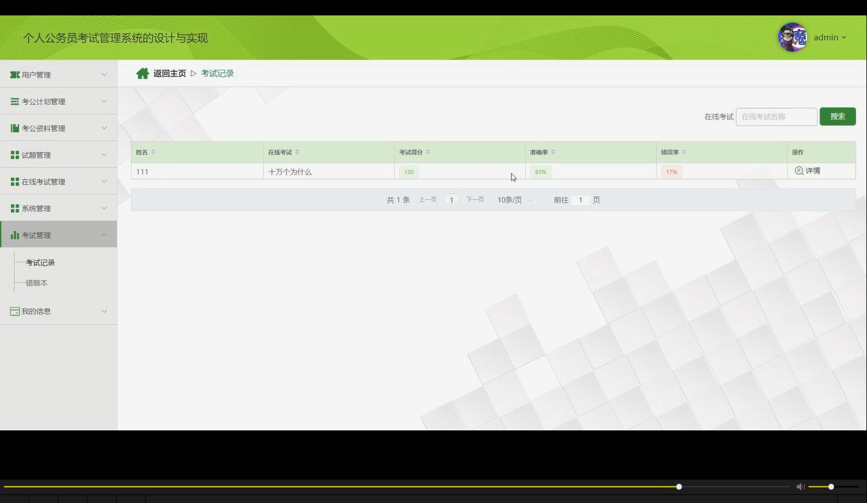867x503 pixels.
Task: Expand the 系统管理 menu chevron
Action: 104,208
